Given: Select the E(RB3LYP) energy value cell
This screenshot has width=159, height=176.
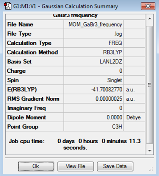Looking at the screenshot, I should (x=93, y=89).
